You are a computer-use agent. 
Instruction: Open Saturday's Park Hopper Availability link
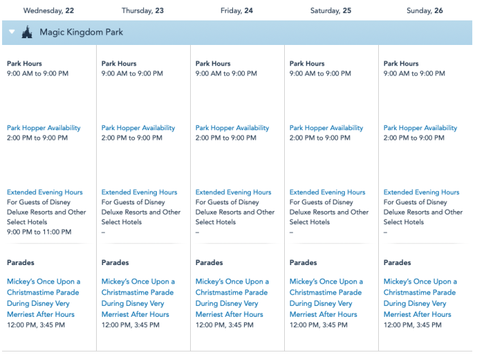click(x=326, y=127)
